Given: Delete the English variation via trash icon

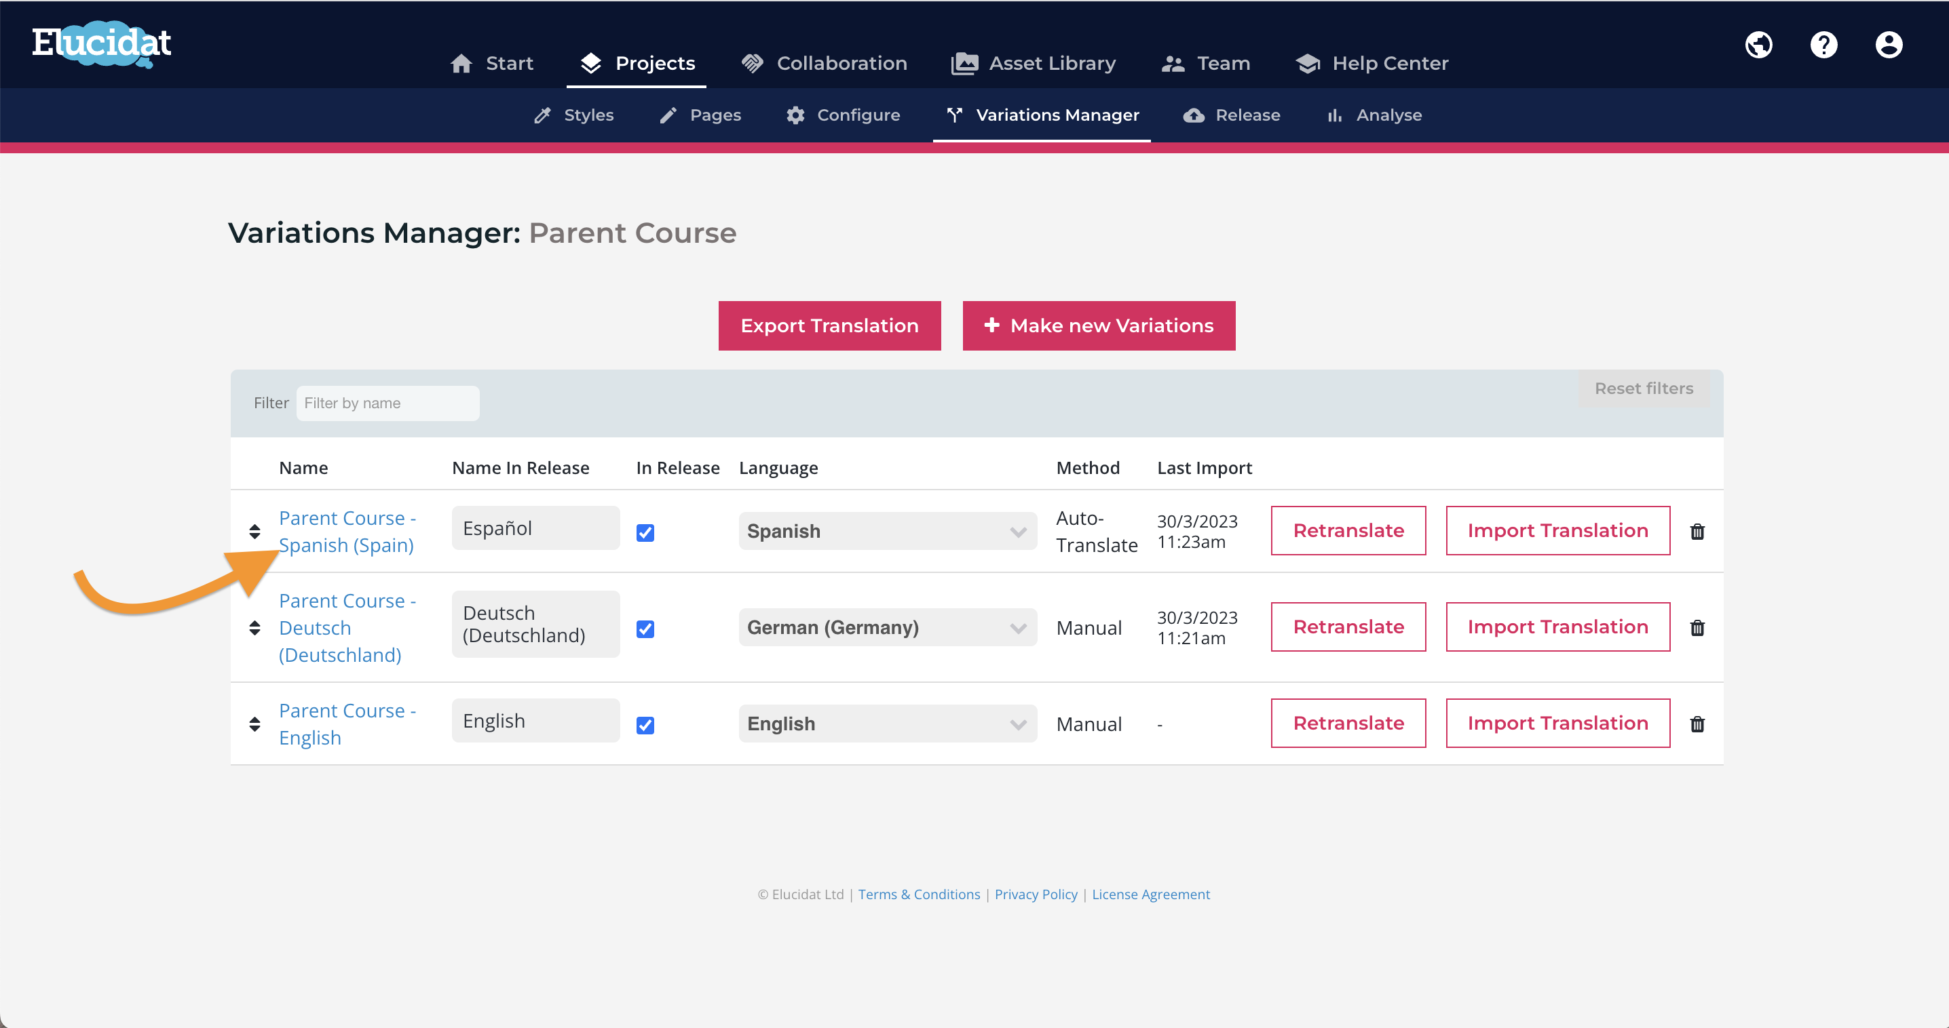Looking at the screenshot, I should (1697, 724).
